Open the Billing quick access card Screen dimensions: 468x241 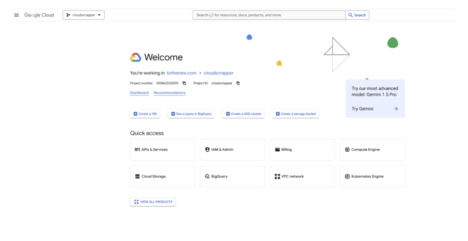click(x=302, y=150)
